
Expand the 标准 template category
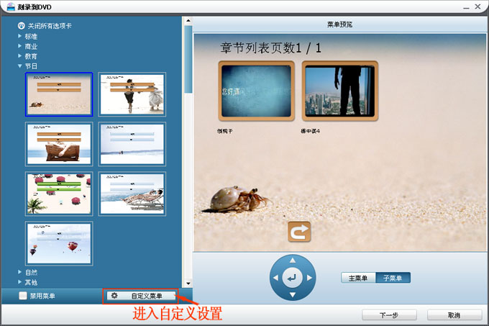19,36
